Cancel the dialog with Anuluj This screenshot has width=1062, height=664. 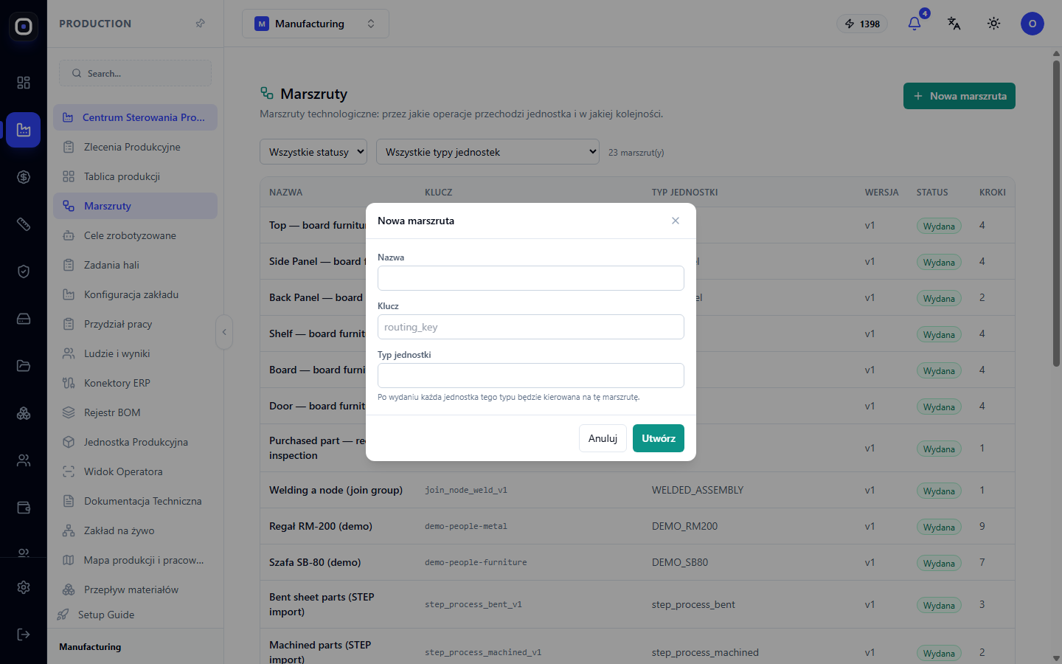(x=603, y=438)
